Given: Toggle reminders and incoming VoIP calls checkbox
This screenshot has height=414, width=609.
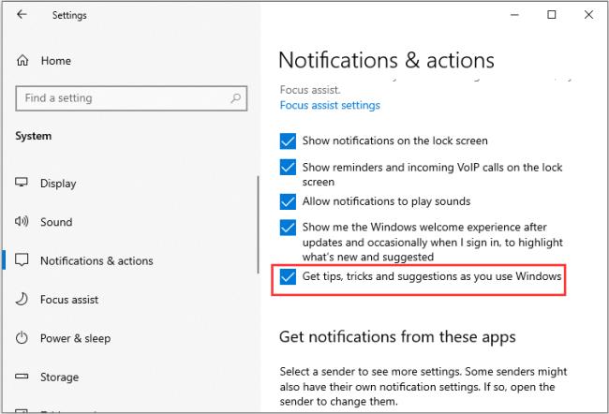Looking at the screenshot, I should 289,167.
